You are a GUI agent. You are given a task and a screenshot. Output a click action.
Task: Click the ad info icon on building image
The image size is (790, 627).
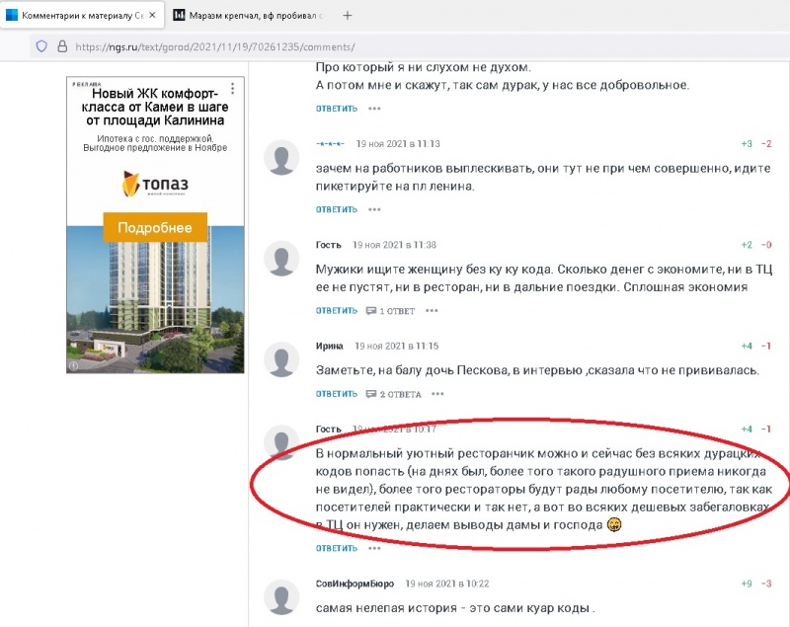(x=73, y=366)
